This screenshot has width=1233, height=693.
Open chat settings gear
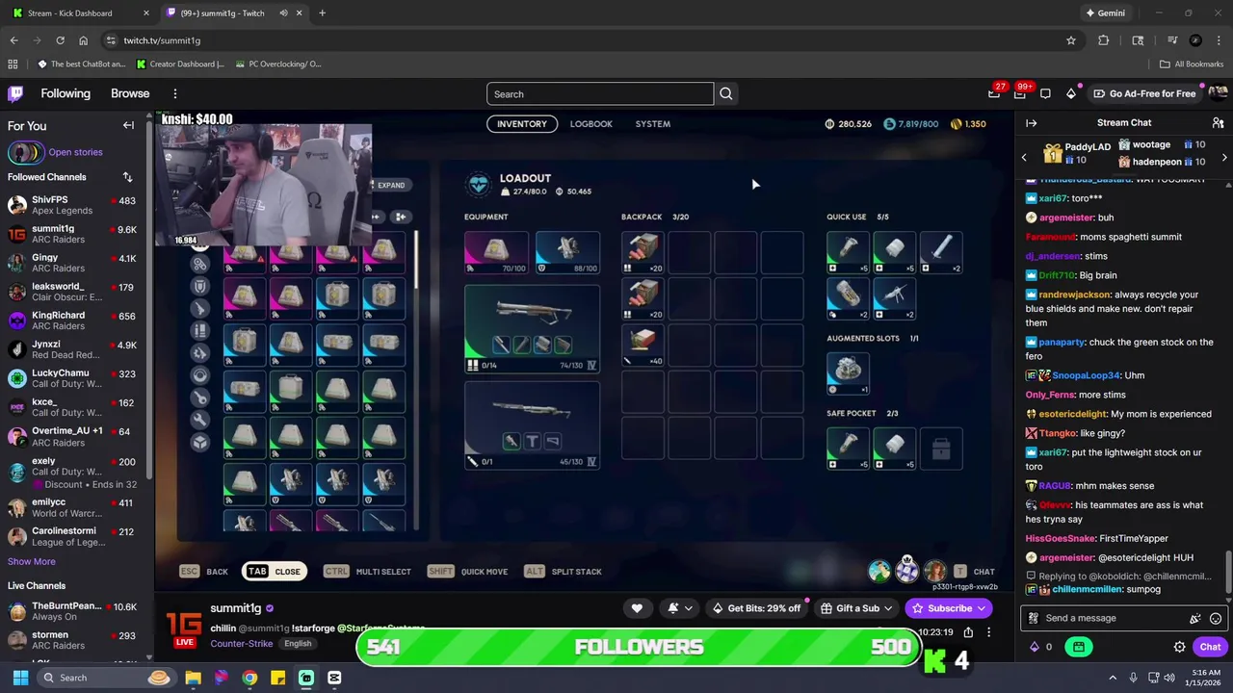click(1179, 647)
